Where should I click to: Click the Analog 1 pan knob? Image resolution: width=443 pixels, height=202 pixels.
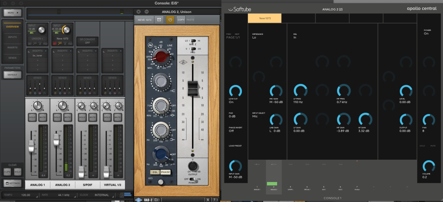[x=37, y=106]
